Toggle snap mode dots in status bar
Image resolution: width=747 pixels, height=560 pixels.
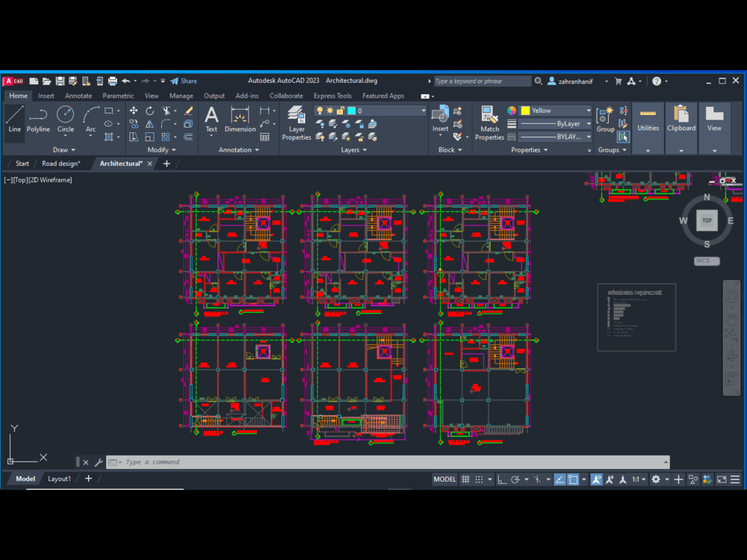[479, 479]
